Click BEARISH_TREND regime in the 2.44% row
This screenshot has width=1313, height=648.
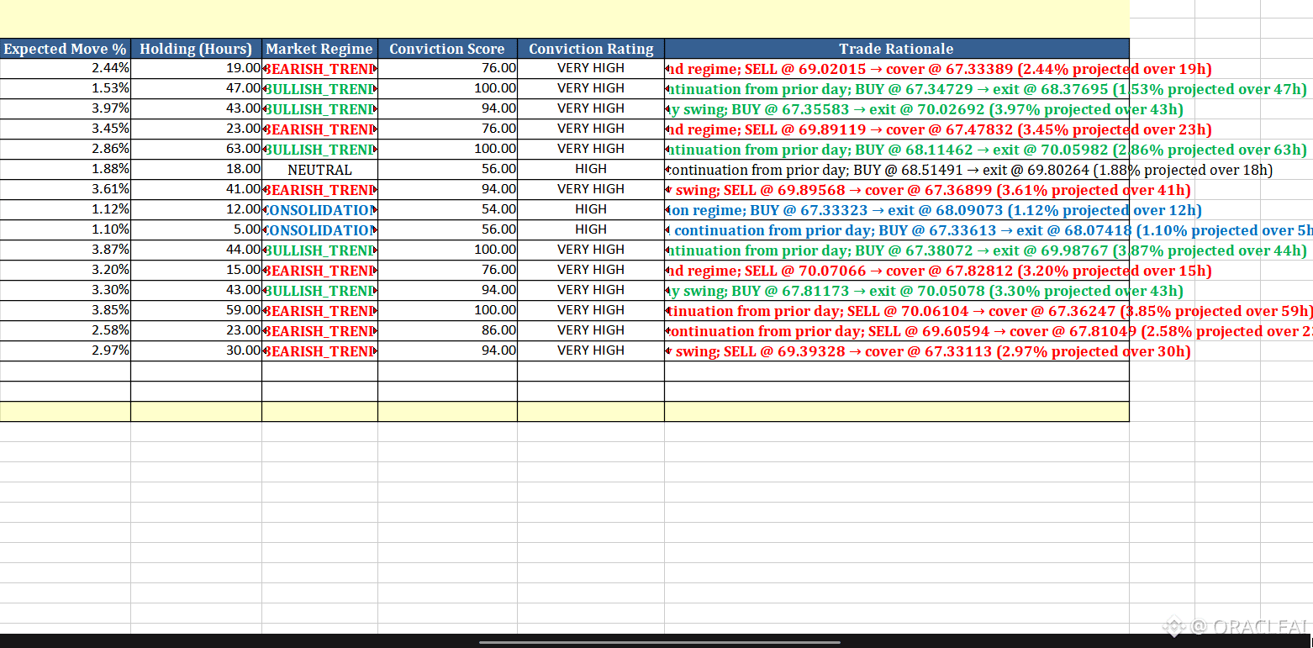(319, 69)
